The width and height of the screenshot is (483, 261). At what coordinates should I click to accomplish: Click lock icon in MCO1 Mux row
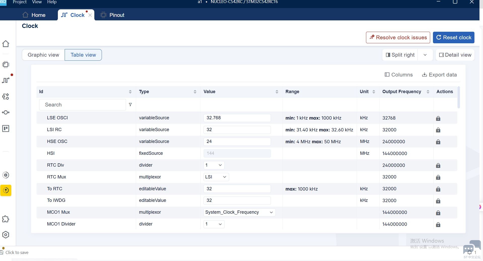coord(438,213)
